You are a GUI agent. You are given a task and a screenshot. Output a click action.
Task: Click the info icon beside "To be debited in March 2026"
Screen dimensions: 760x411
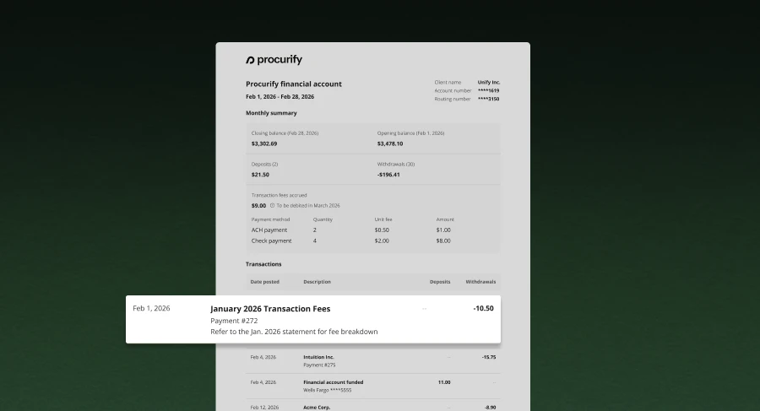pyautogui.click(x=272, y=206)
